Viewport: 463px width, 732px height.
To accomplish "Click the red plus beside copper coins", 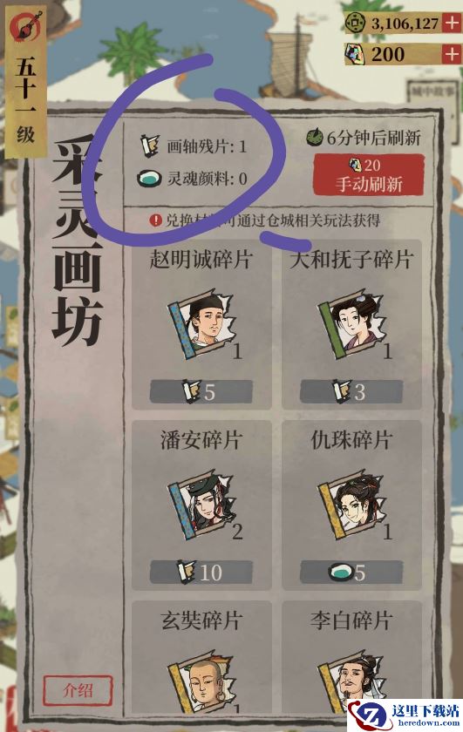I will coord(452,23).
